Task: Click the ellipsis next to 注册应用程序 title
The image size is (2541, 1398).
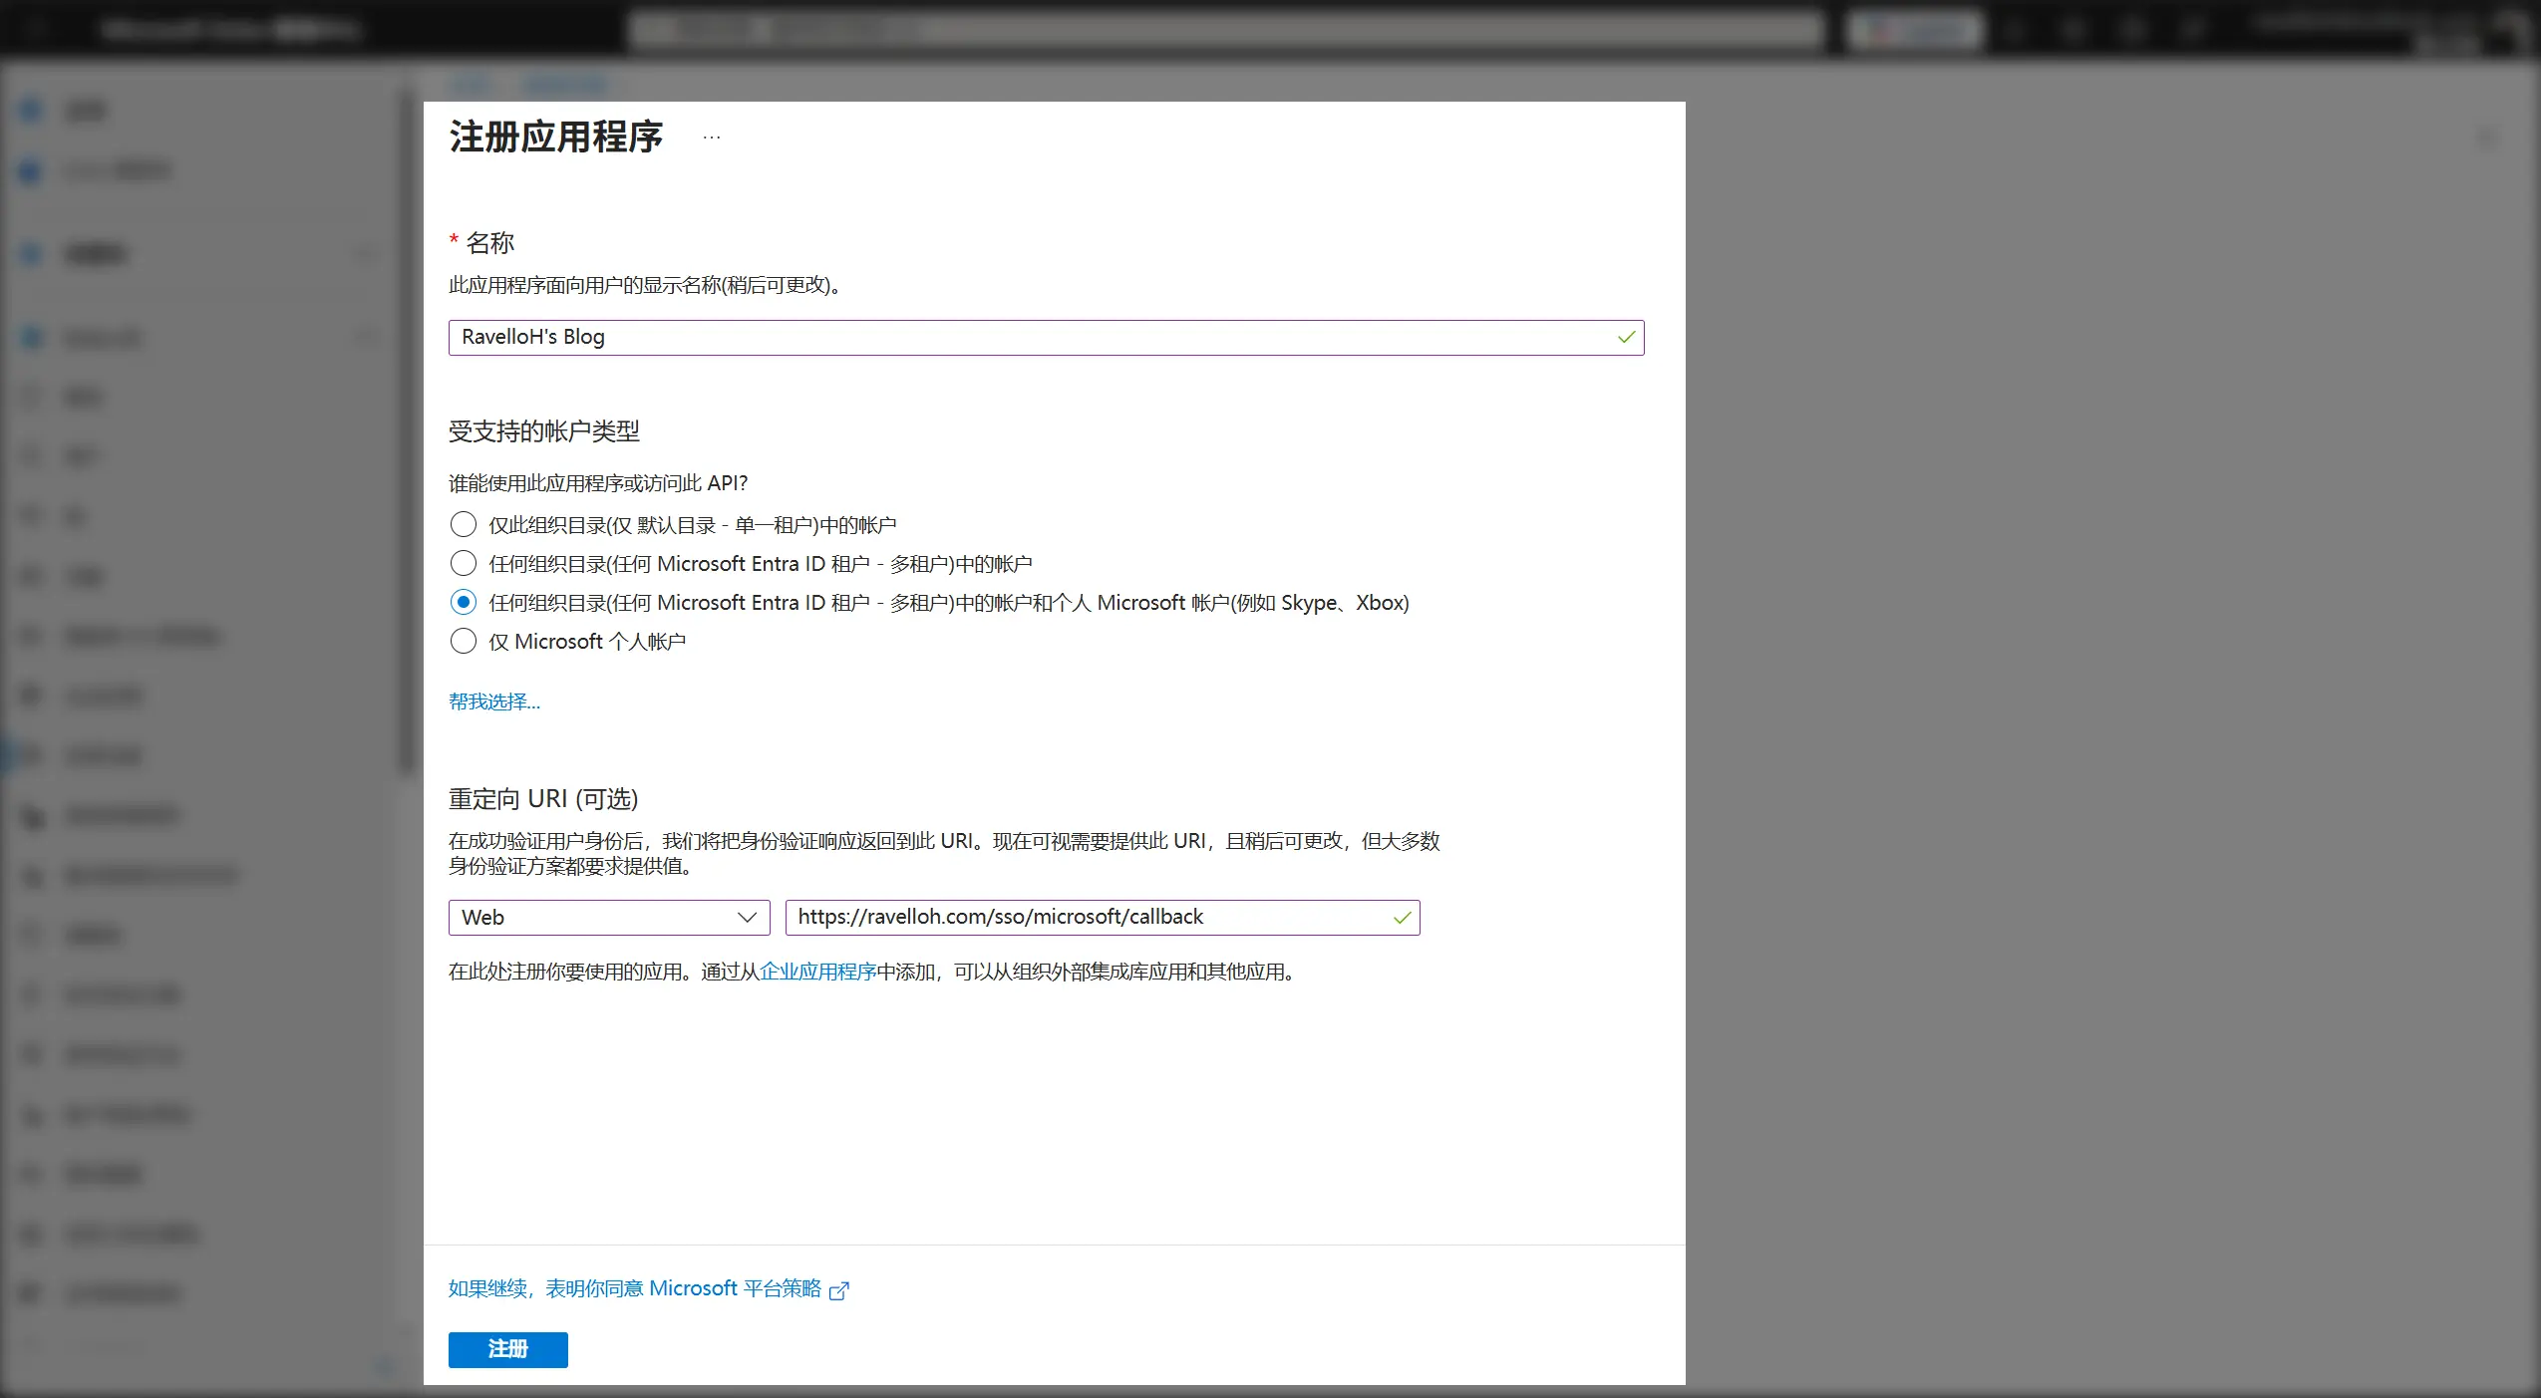Action: click(x=711, y=138)
